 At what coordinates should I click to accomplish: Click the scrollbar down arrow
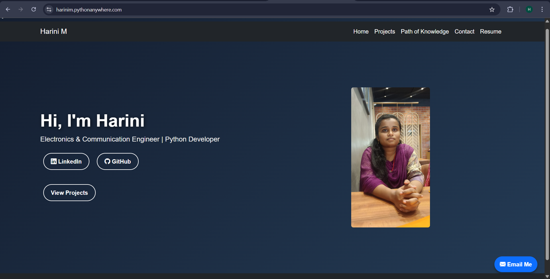pyautogui.click(x=547, y=276)
